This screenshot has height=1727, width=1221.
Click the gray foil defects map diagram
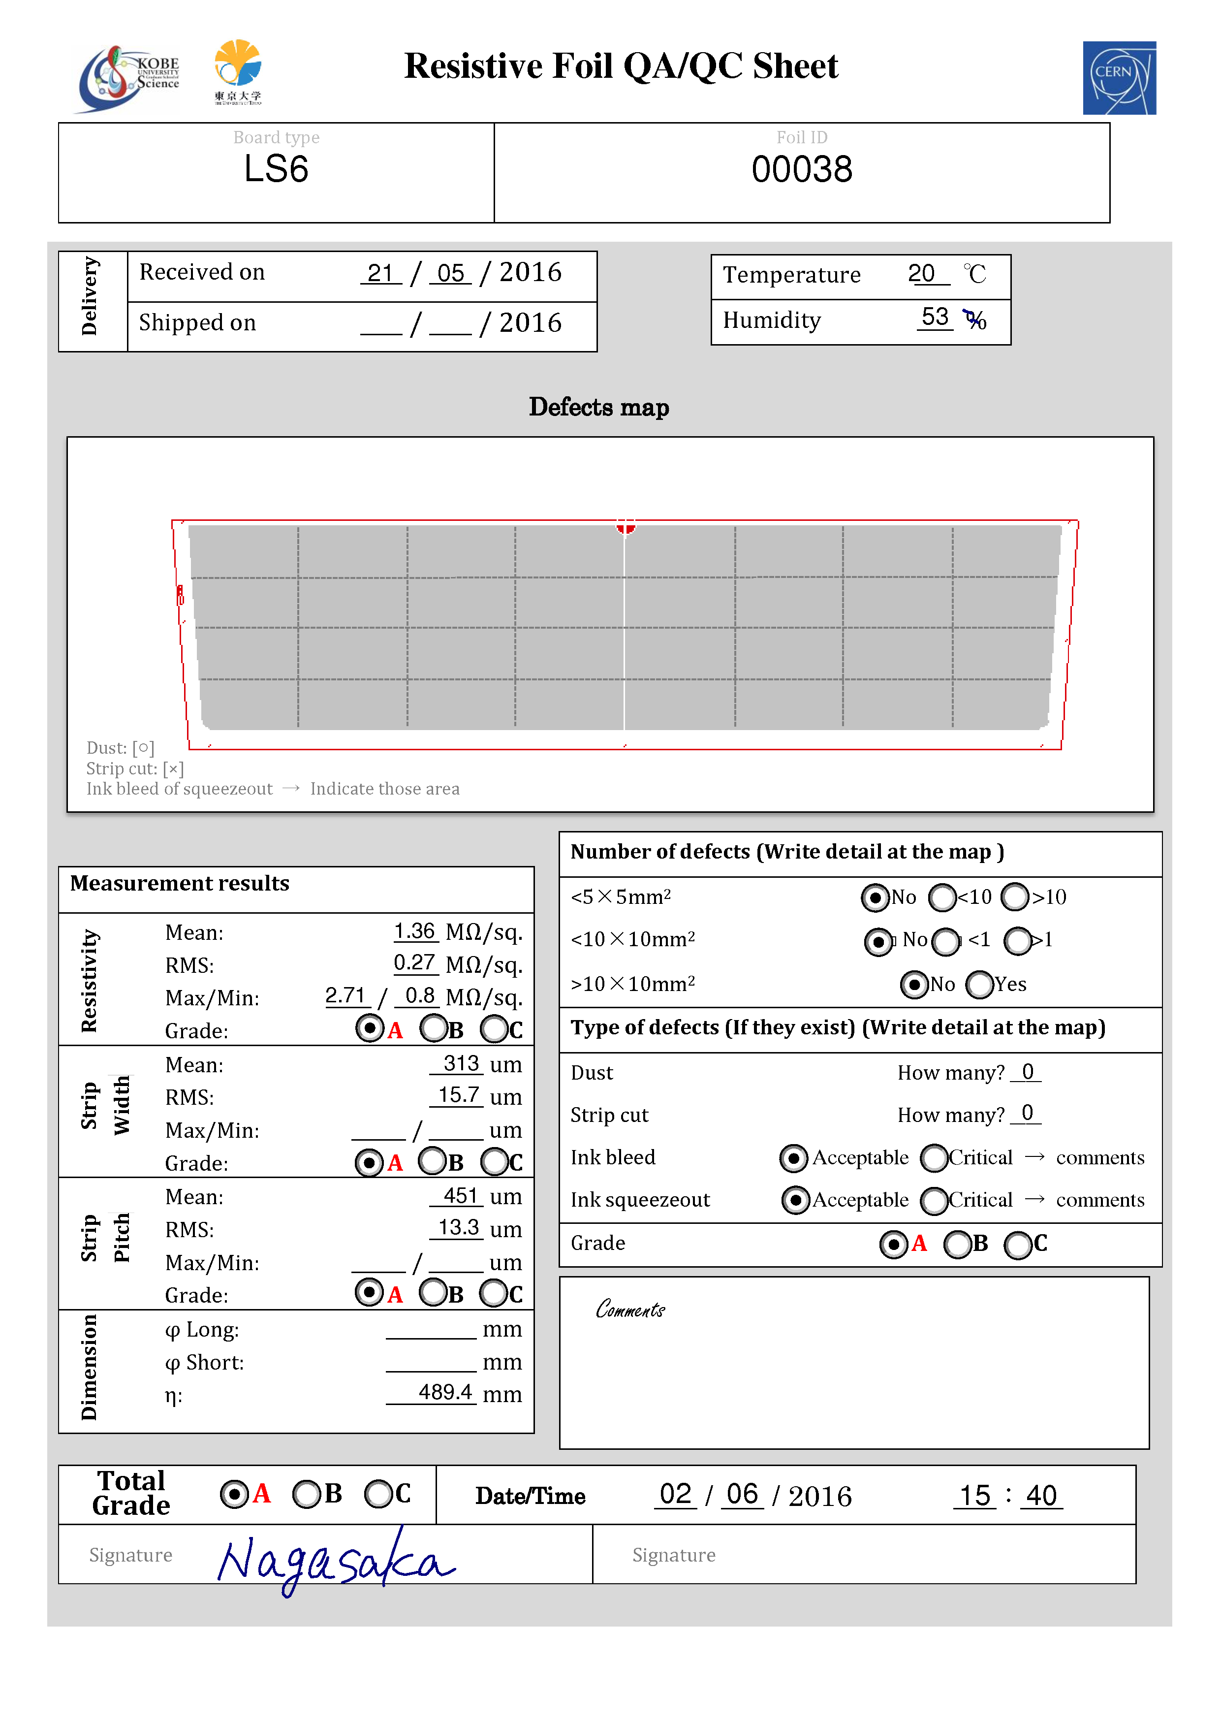(625, 634)
